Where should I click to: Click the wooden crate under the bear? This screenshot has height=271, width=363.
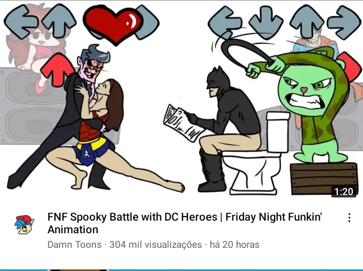324,178
